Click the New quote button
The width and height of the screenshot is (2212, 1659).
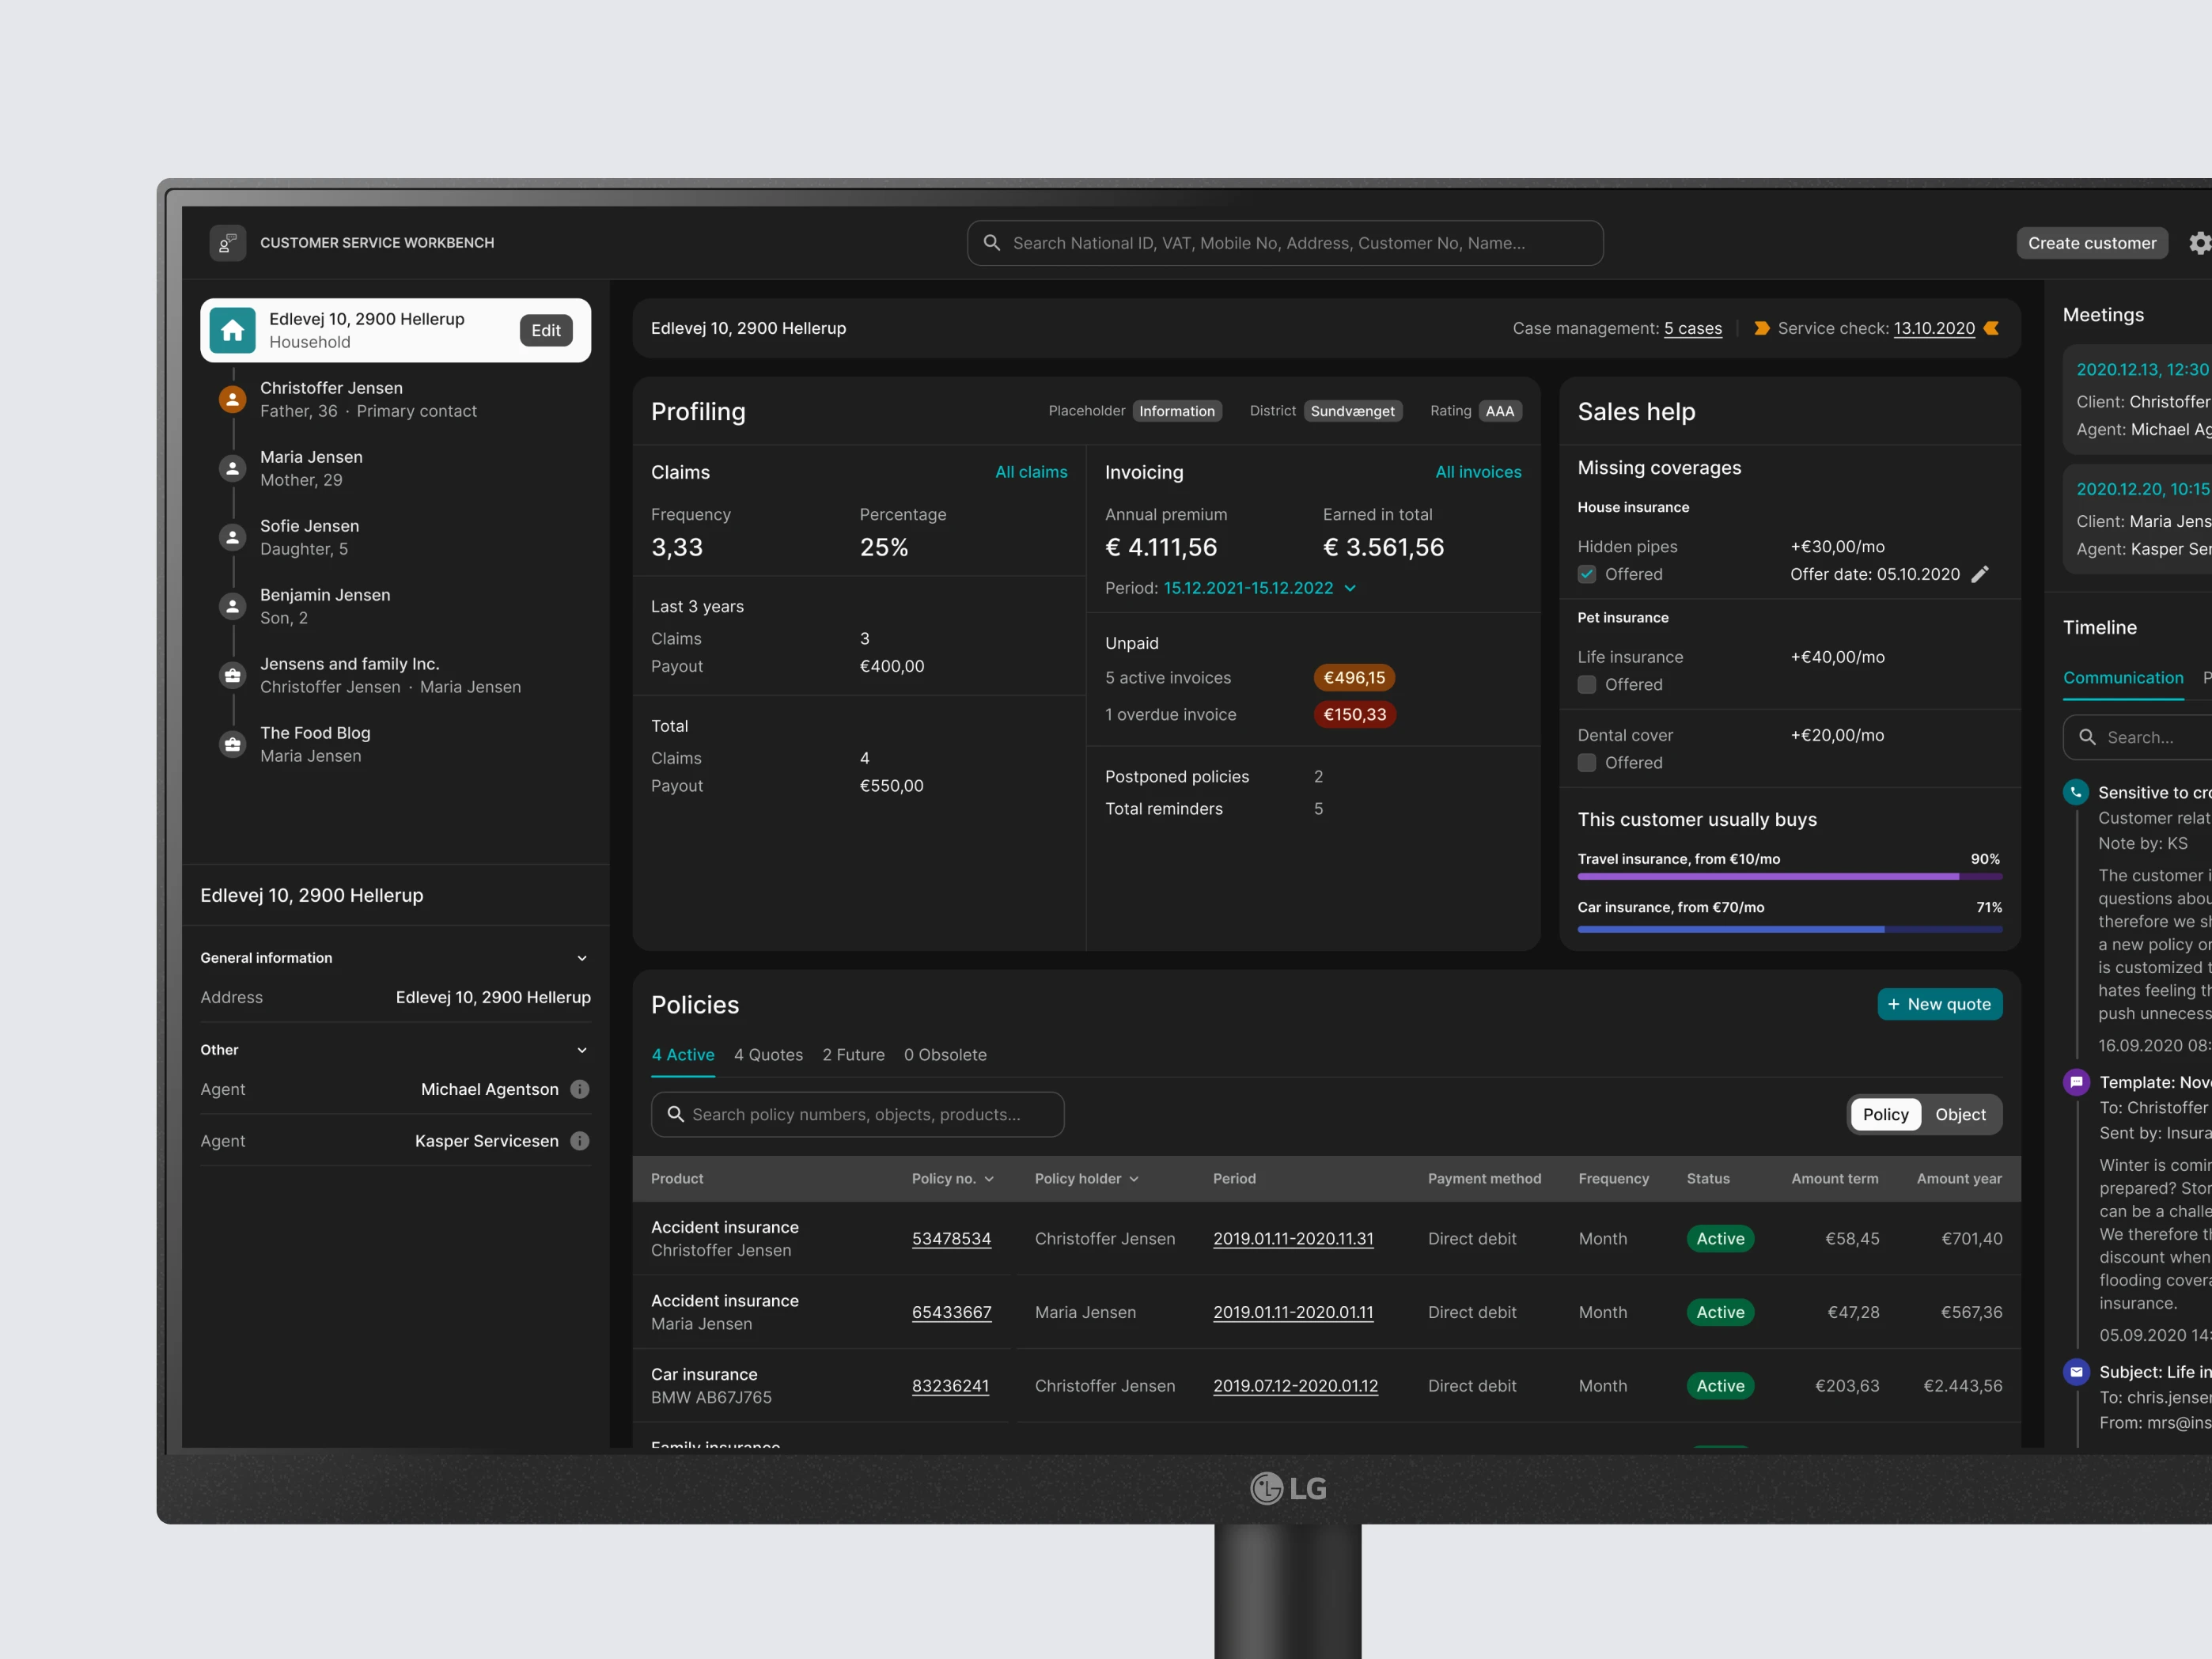[1940, 1004]
